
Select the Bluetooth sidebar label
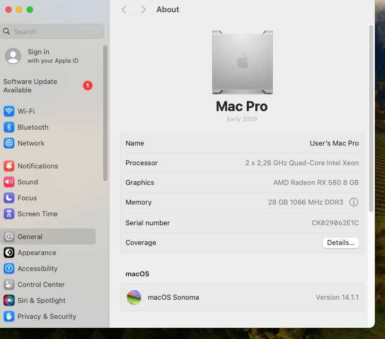pos(33,127)
